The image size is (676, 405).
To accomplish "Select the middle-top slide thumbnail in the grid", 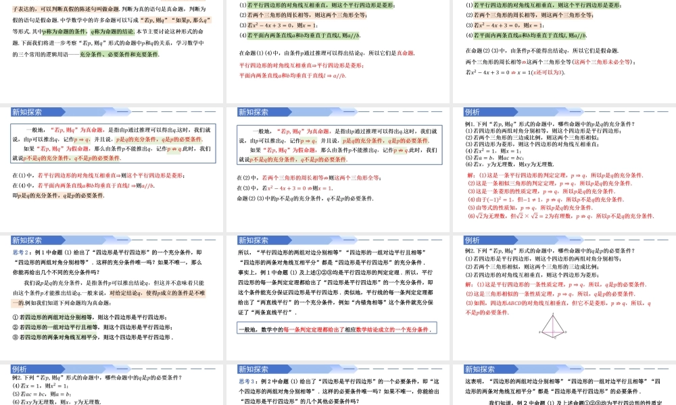I will [x=338, y=51].
